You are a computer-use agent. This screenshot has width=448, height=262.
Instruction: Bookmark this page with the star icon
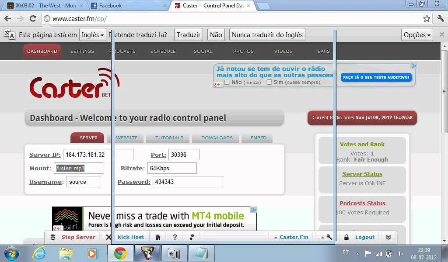point(427,18)
